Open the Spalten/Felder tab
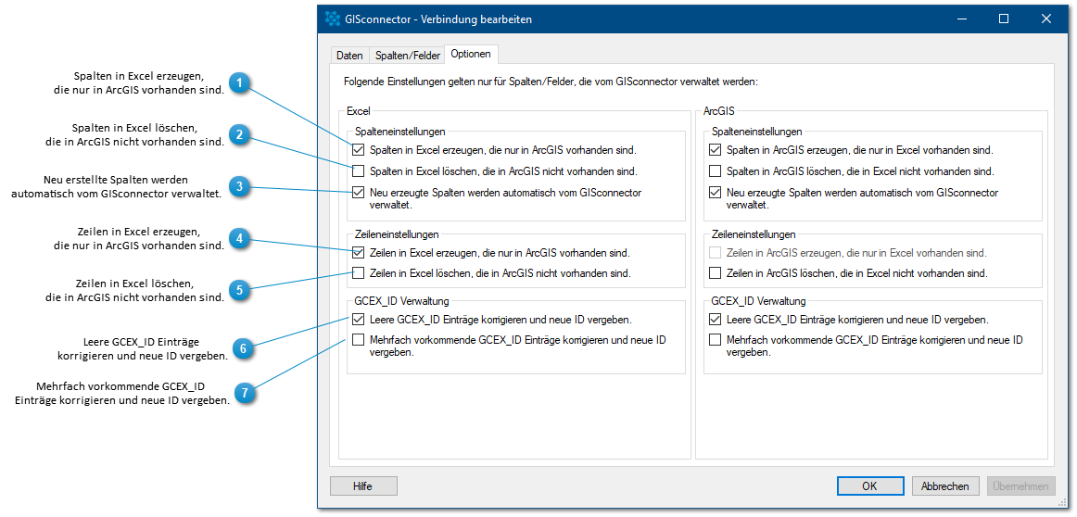Viewport: 1077px width, 517px height. 407,56
